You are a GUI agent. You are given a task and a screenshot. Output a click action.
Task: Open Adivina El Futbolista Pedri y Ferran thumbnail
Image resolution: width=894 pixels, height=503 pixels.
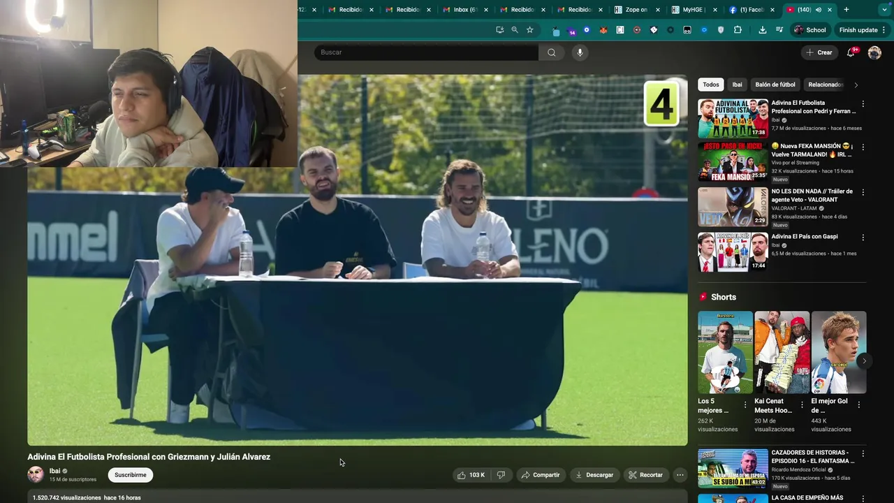click(733, 118)
